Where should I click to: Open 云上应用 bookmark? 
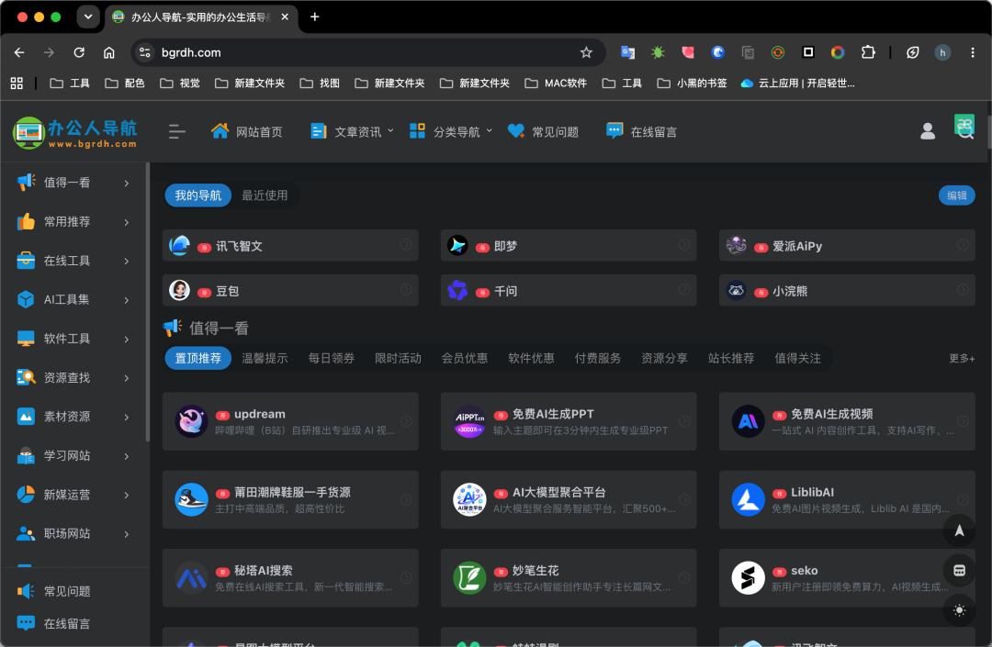click(x=797, y=84)
